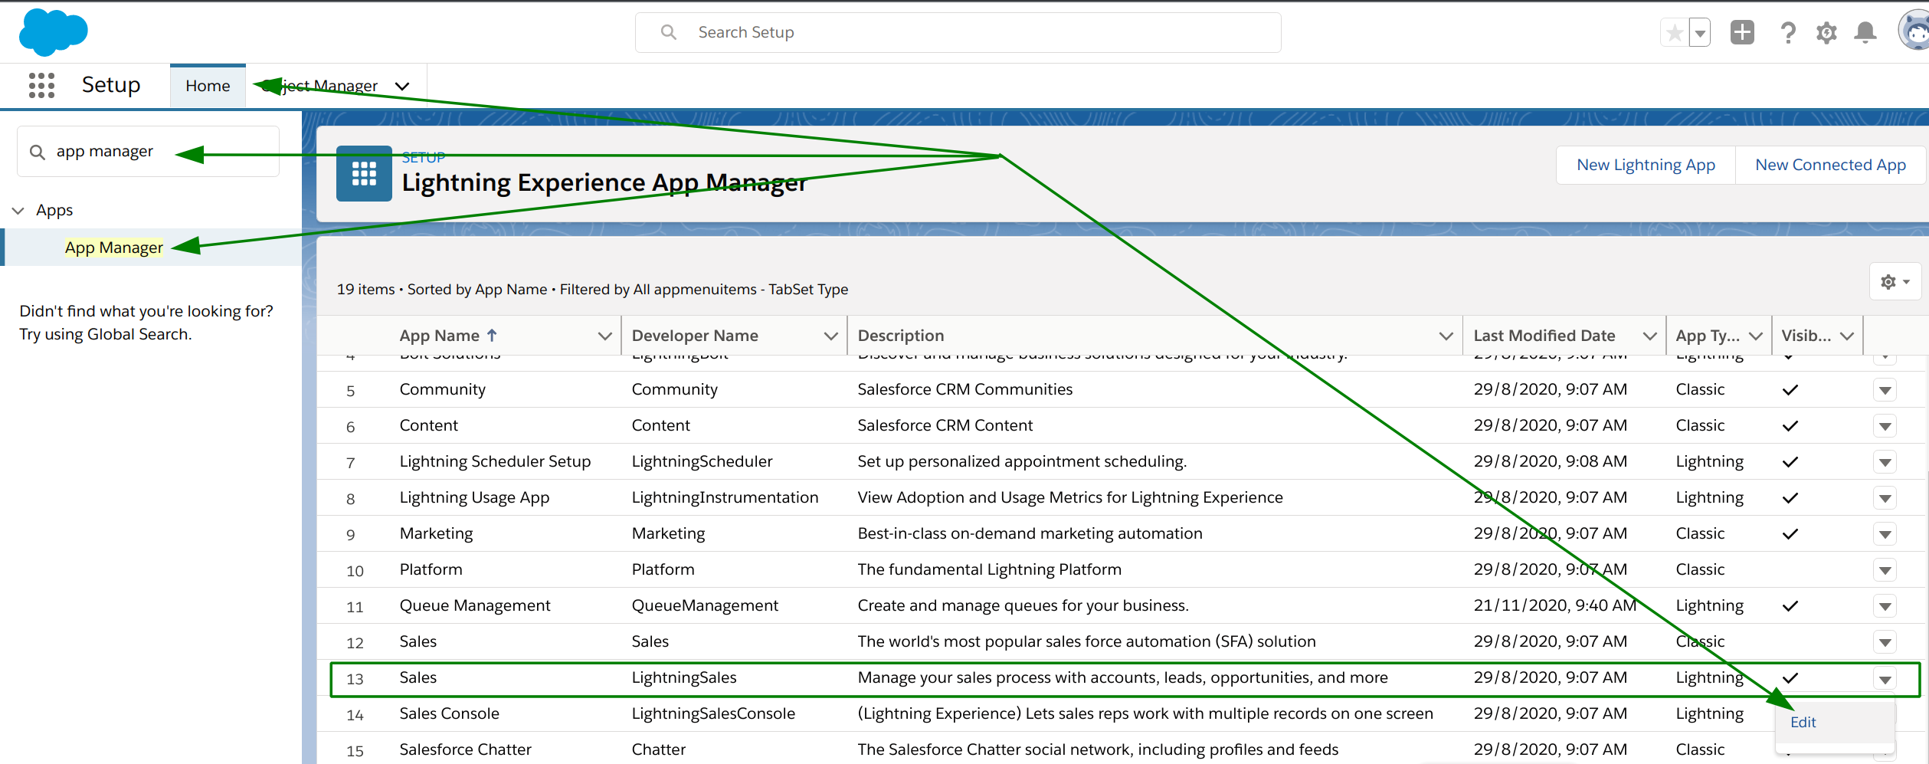Collapse the Apps tree section

(18, 210)
